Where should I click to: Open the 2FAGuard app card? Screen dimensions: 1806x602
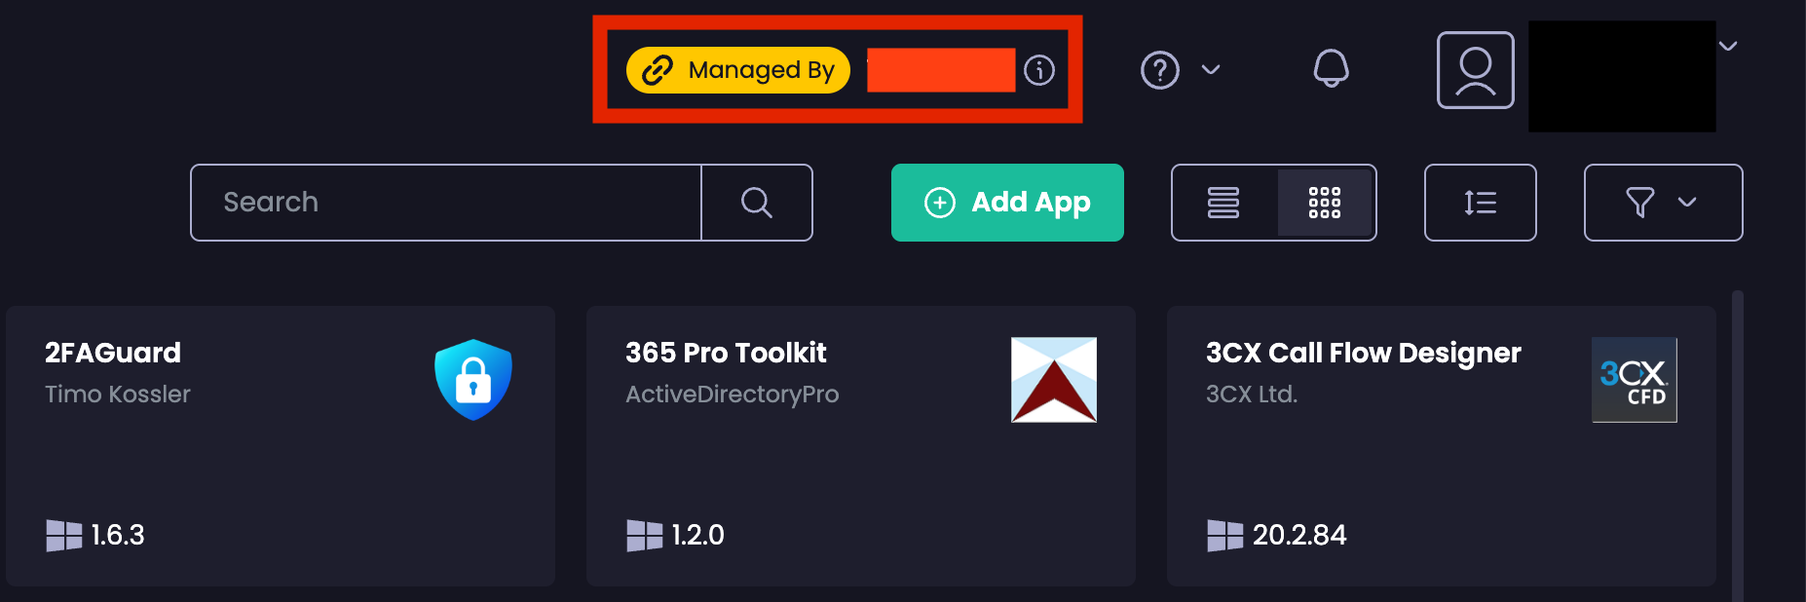coord(281,458)
